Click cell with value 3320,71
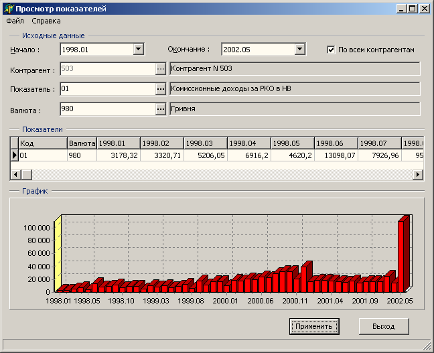The height and width of the screenshot is (353, 434). [x=162, y=155]
